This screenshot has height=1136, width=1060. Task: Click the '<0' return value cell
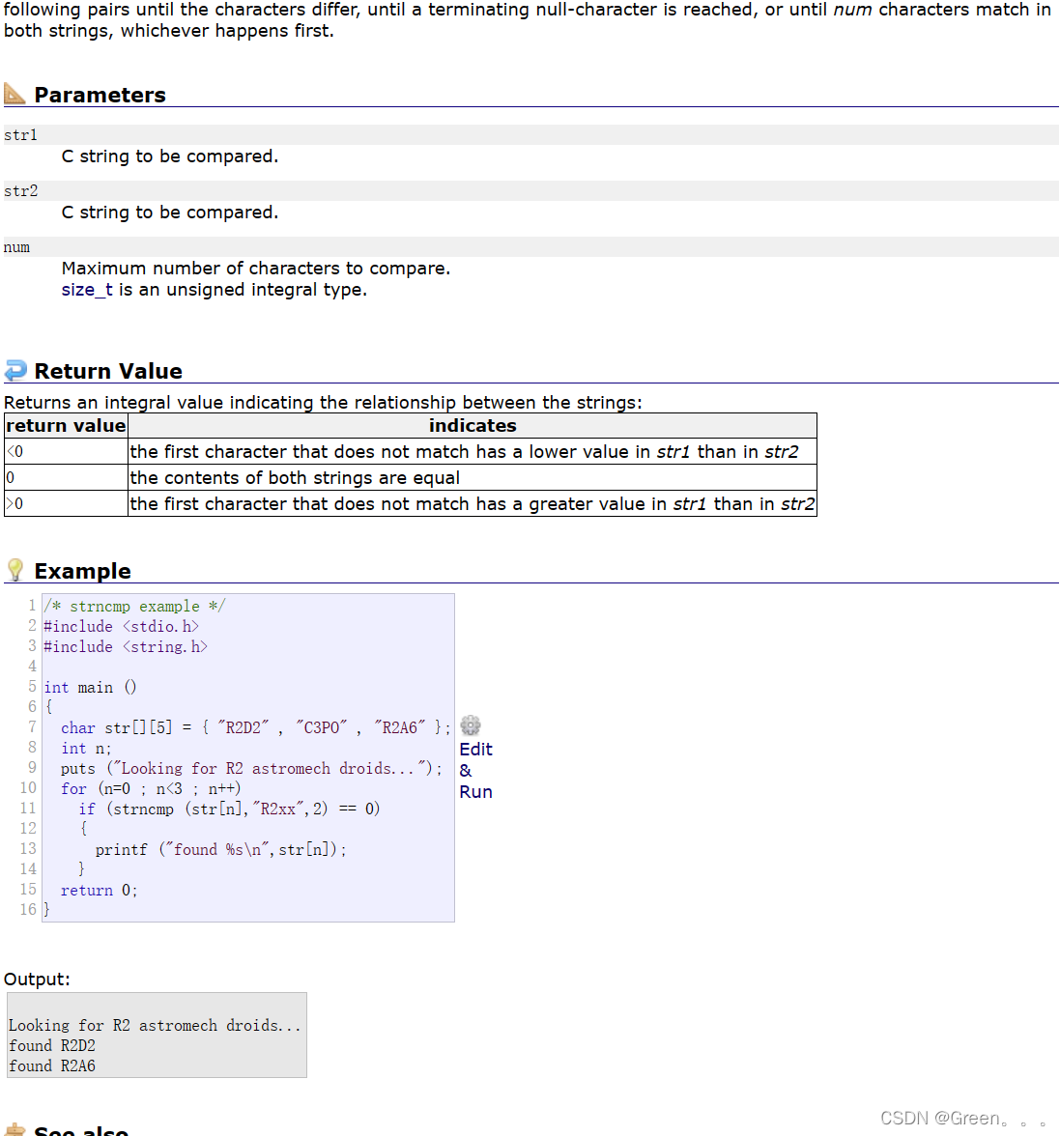pyautogui.click(x=66, y=452)
